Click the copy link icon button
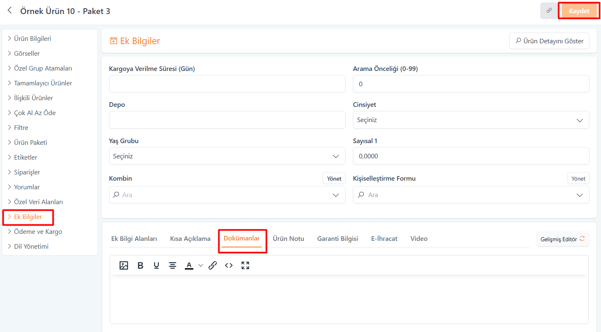The image size is (601, 332). pos(549,11)
